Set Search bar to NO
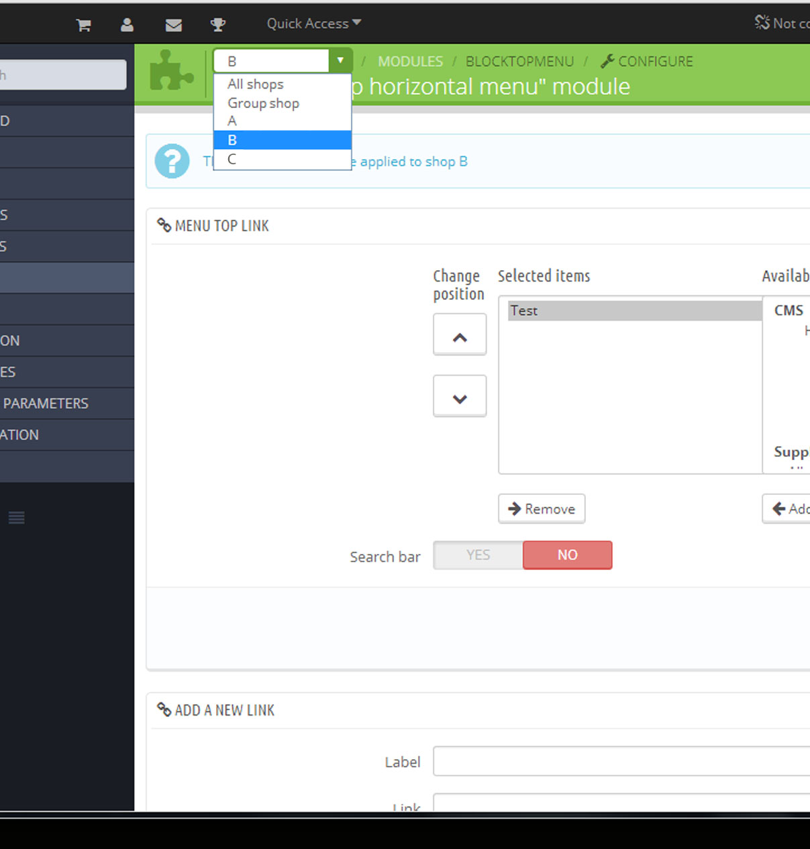The height and width of the screenshot is (849, 810). point(568,555)
